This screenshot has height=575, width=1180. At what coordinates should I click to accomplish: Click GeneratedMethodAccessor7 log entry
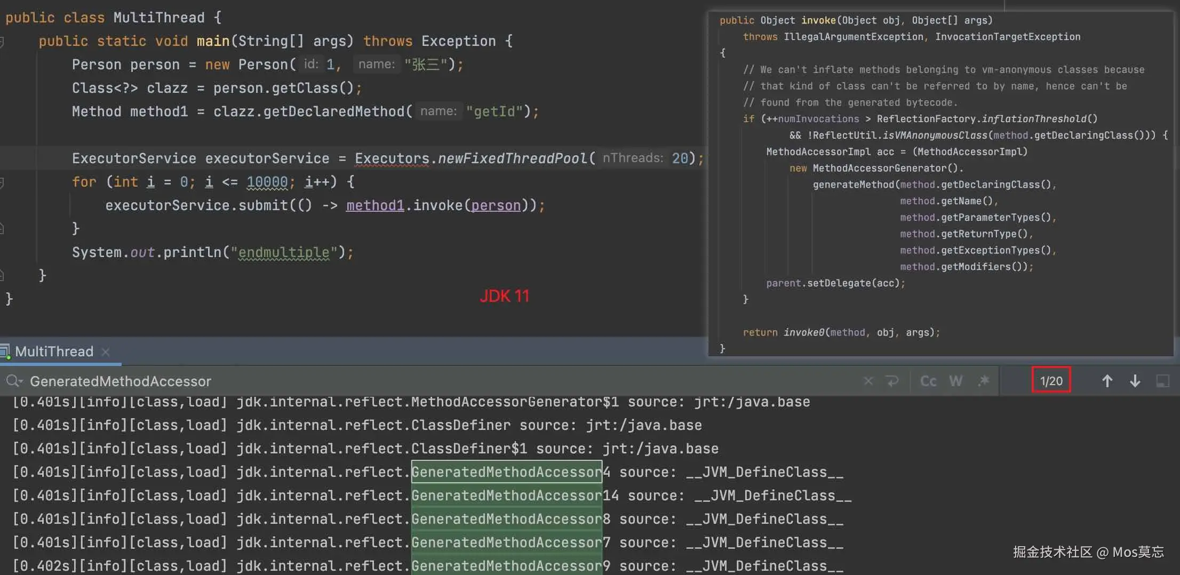511,542
